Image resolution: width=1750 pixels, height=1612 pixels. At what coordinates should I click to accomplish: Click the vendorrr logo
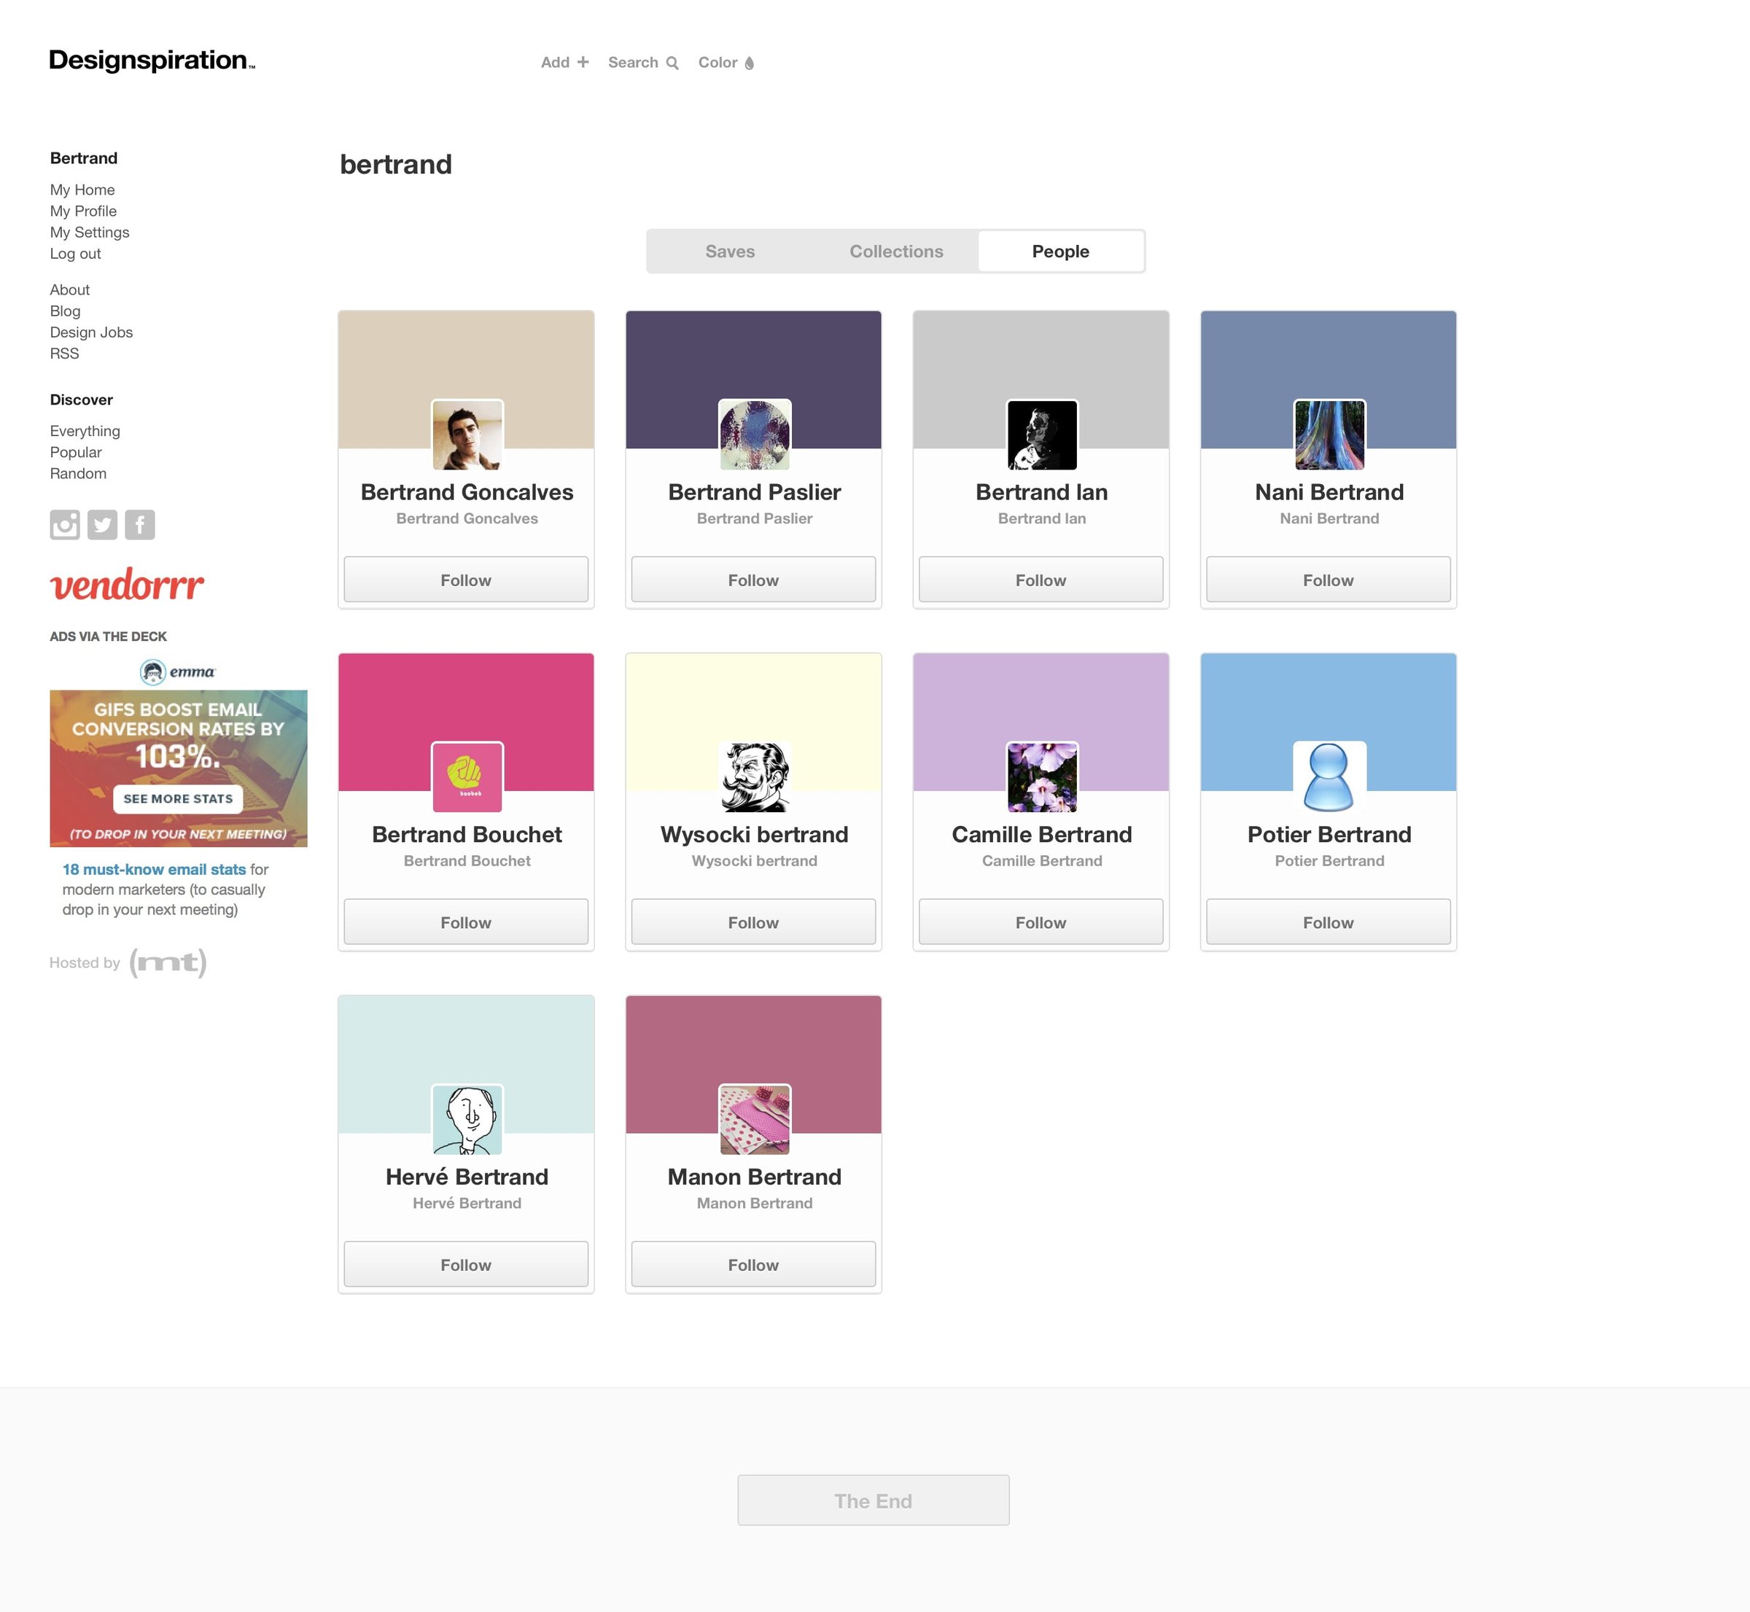coord(128,585)
